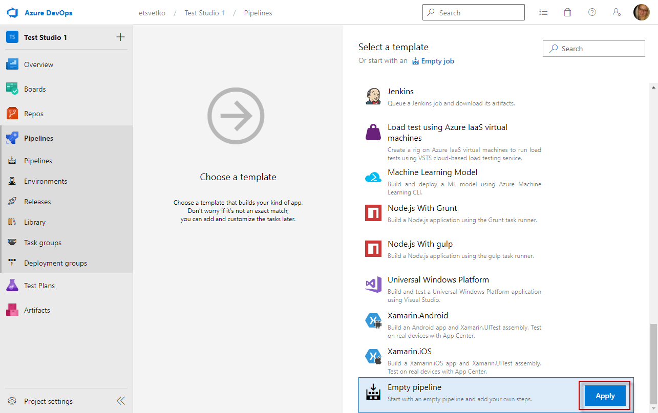This screenshot has height=413, width=658.
Task: Select the Node.js With gulp icon
Action: [x=373, y=249]
